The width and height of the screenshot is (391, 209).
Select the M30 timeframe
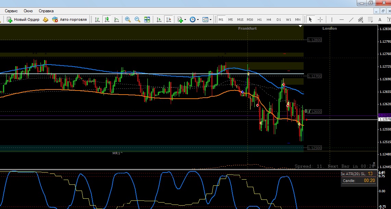pyautogui.click(x=250, y=19)
